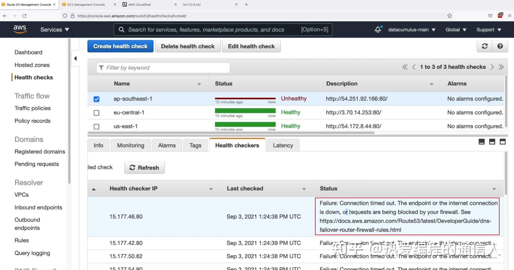Uncheck the ap-southeast-1 health check
Screen dimensions: 514x270
click(x=97, y=99)
